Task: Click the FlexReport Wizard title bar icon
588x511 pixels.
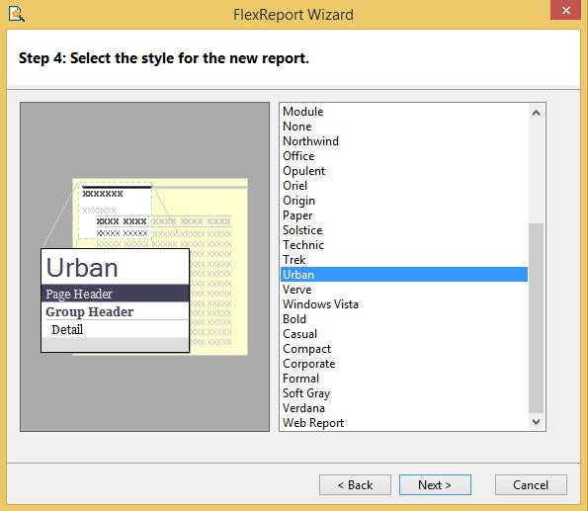Action: 17,14
